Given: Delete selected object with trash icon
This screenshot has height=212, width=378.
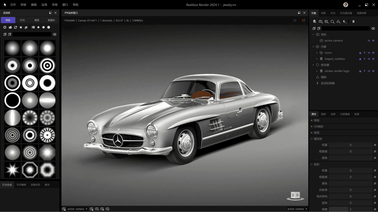Looking at the screenshot, I should click(353, 22).
